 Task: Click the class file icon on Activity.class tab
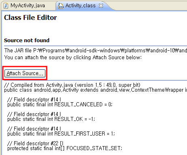point(61,6)
